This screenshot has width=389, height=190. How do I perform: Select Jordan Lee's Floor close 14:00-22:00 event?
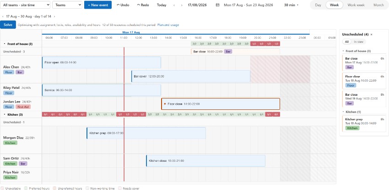point(221,104)
